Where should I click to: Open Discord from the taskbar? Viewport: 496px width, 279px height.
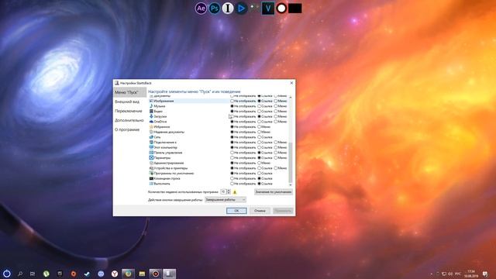(x=101, y=274)
